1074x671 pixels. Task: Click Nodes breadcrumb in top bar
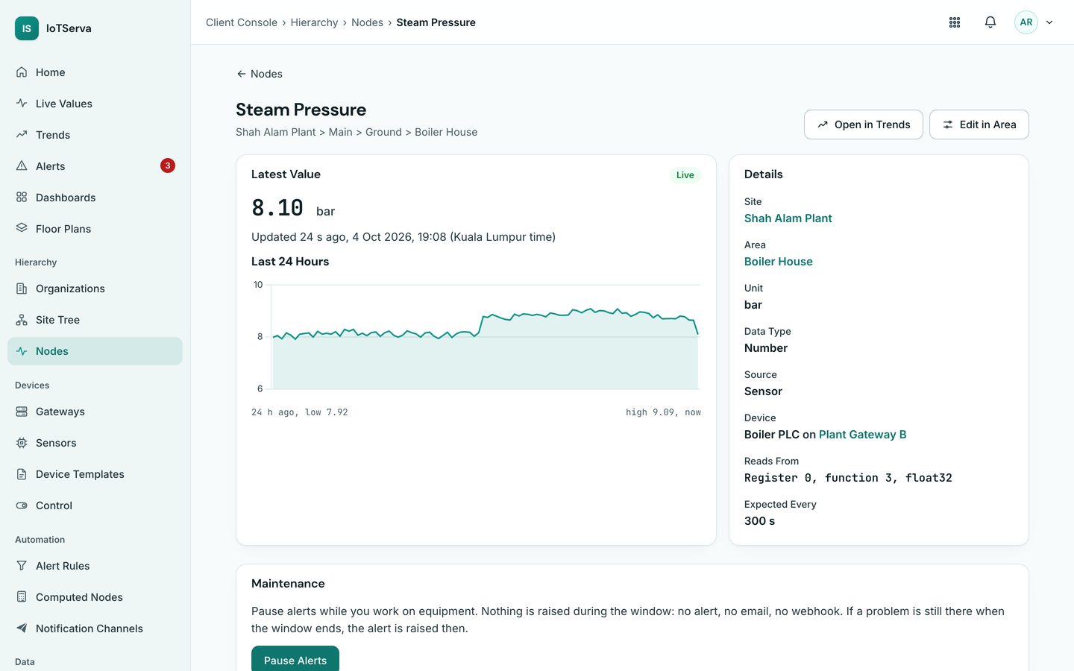tap(367, 22)
